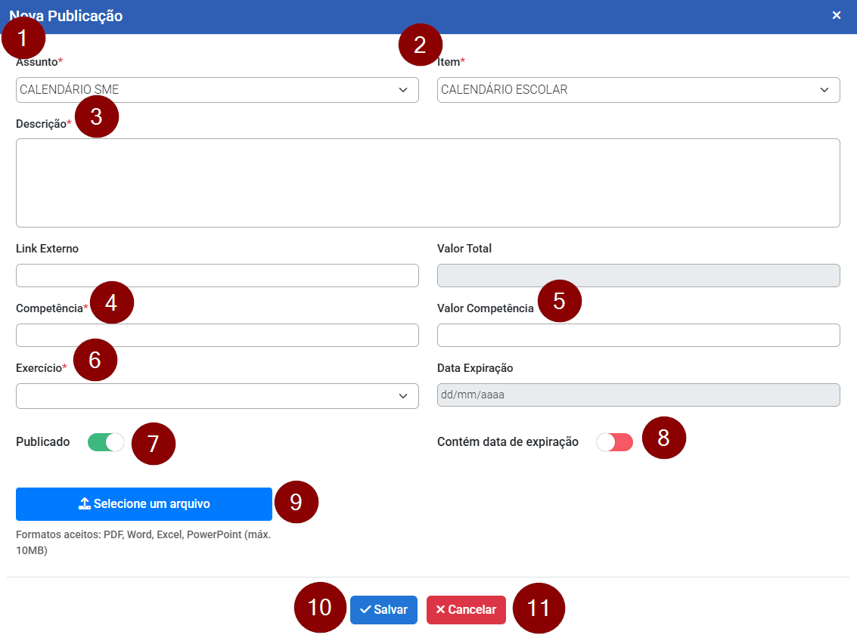This screenshot has height=641, width=857.
Task: Click the numbered marker 11 beside Cancelar
Action: point(539,608)
